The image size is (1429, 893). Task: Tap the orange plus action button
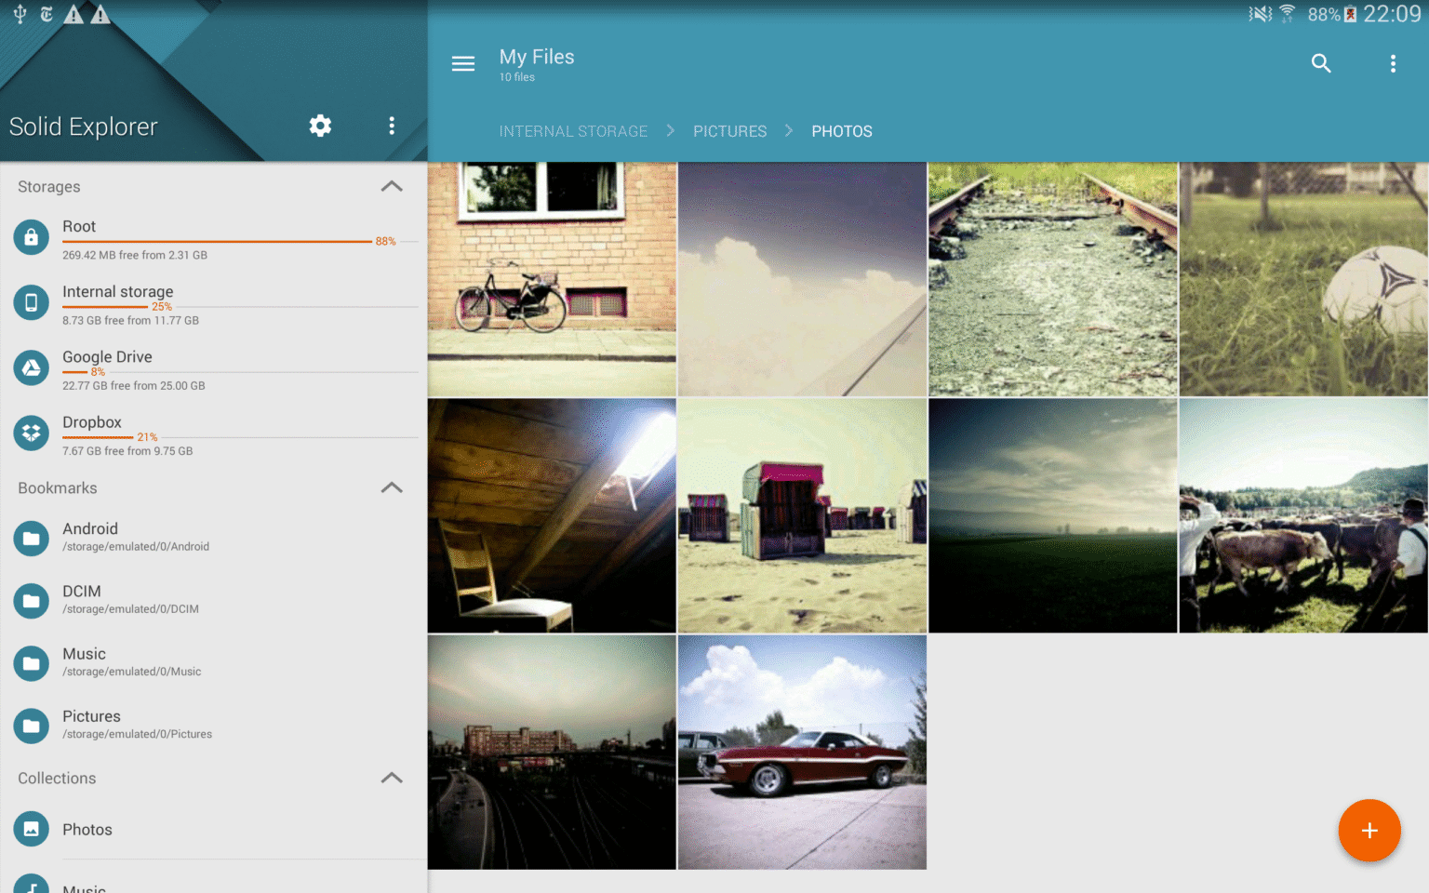[x=1369, y=831]
